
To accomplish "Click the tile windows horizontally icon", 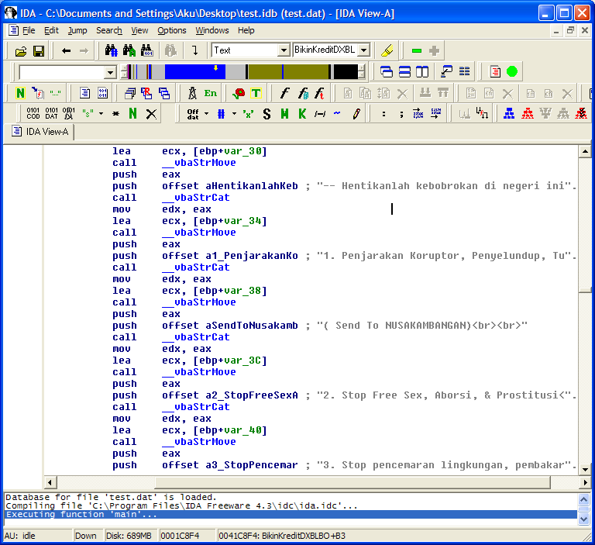I will 404,71.
